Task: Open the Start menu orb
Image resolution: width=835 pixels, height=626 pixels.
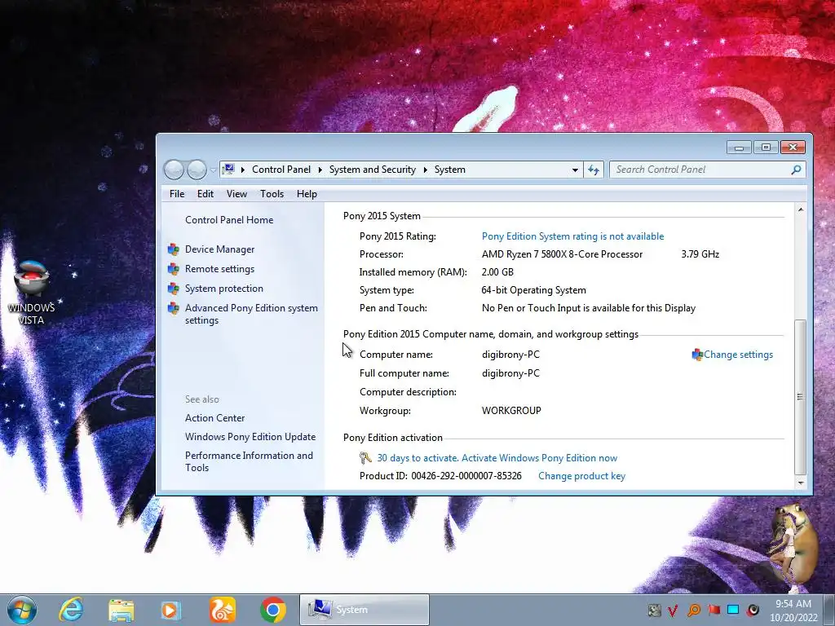Action: pyautogui.click(x=21, y=610)
